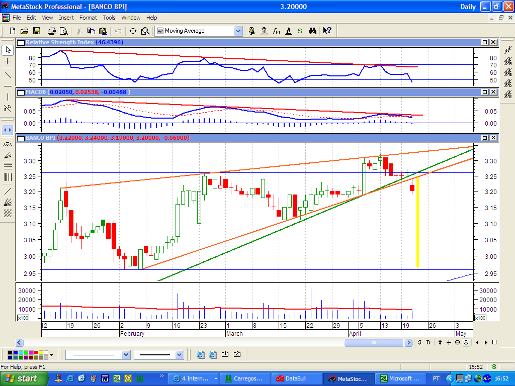Click the horizontal chart scrollbar thumb

[x=374, y=342]
